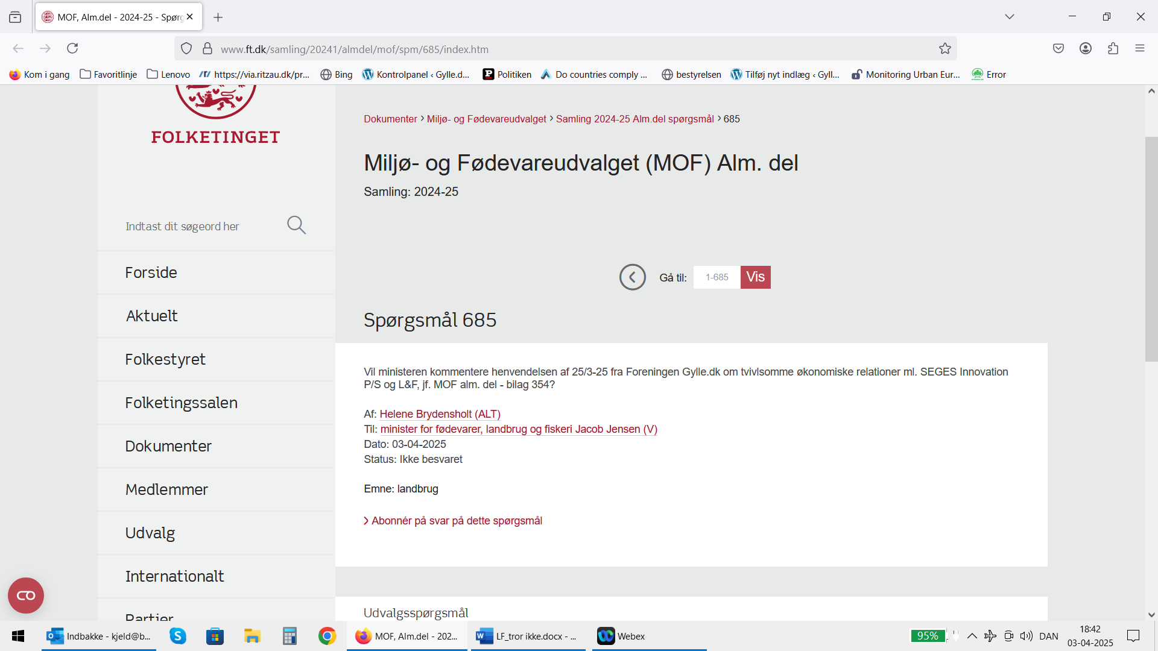Open Skype from the taskbar
Viewport: 1158px width, 651px height.
[178, 636]
